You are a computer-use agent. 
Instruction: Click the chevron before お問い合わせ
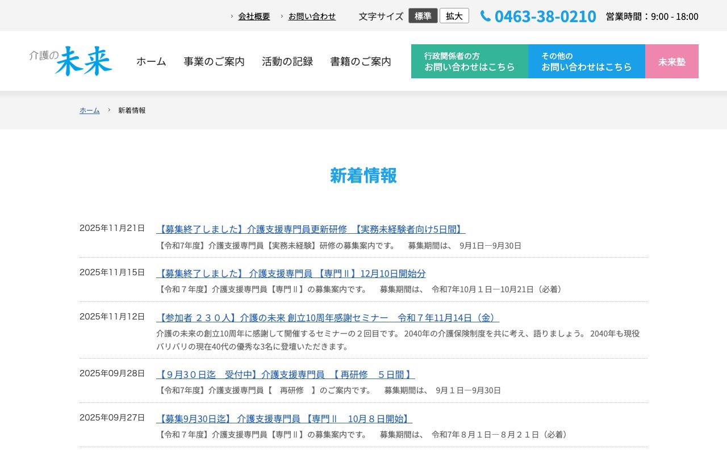[282, 16]
